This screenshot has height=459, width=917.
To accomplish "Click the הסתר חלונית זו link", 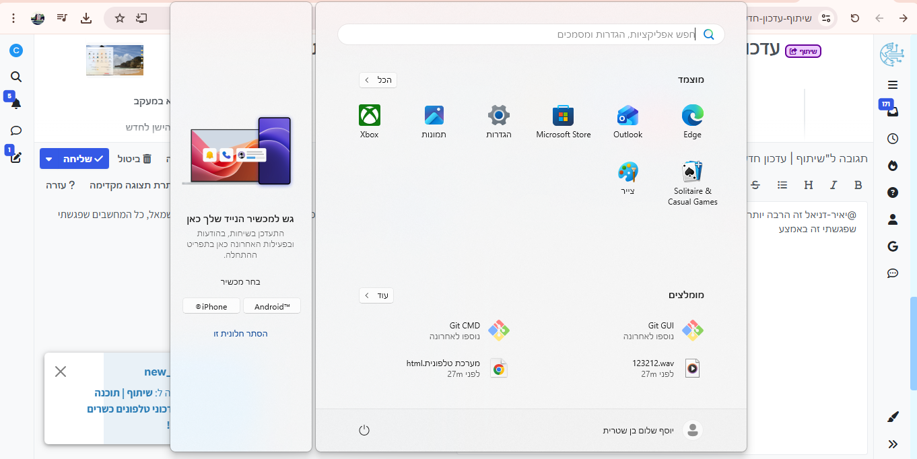I will click(240, 334).
